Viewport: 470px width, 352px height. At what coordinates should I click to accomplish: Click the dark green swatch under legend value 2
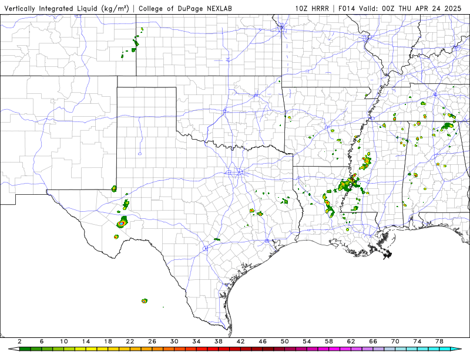point(25,349)
